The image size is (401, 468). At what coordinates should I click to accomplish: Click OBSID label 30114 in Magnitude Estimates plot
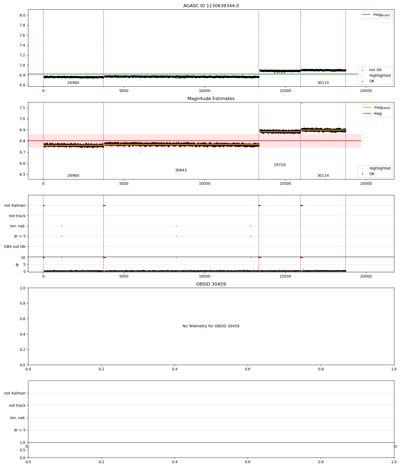(x=323, y=175)
